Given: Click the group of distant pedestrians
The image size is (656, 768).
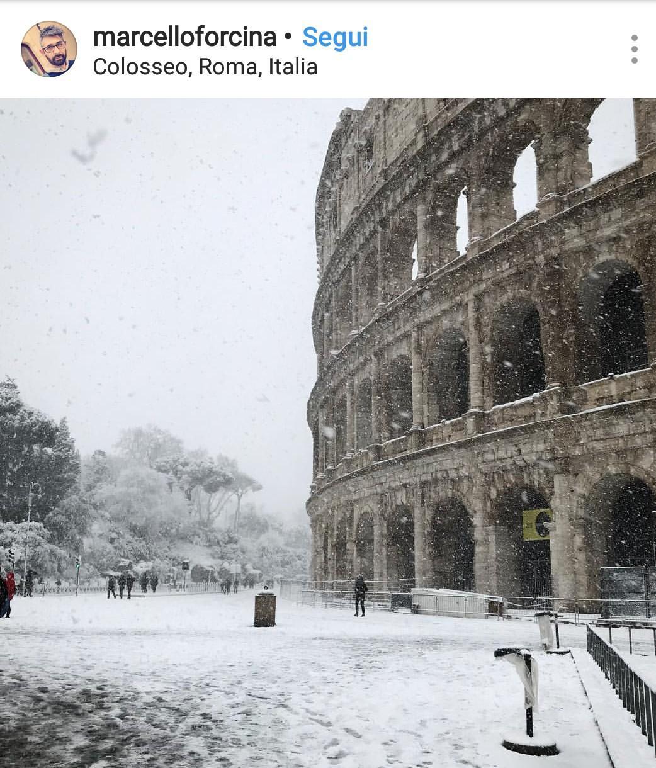Looking at the screenshot, I should pyautogui.click(x=132, y=584).
